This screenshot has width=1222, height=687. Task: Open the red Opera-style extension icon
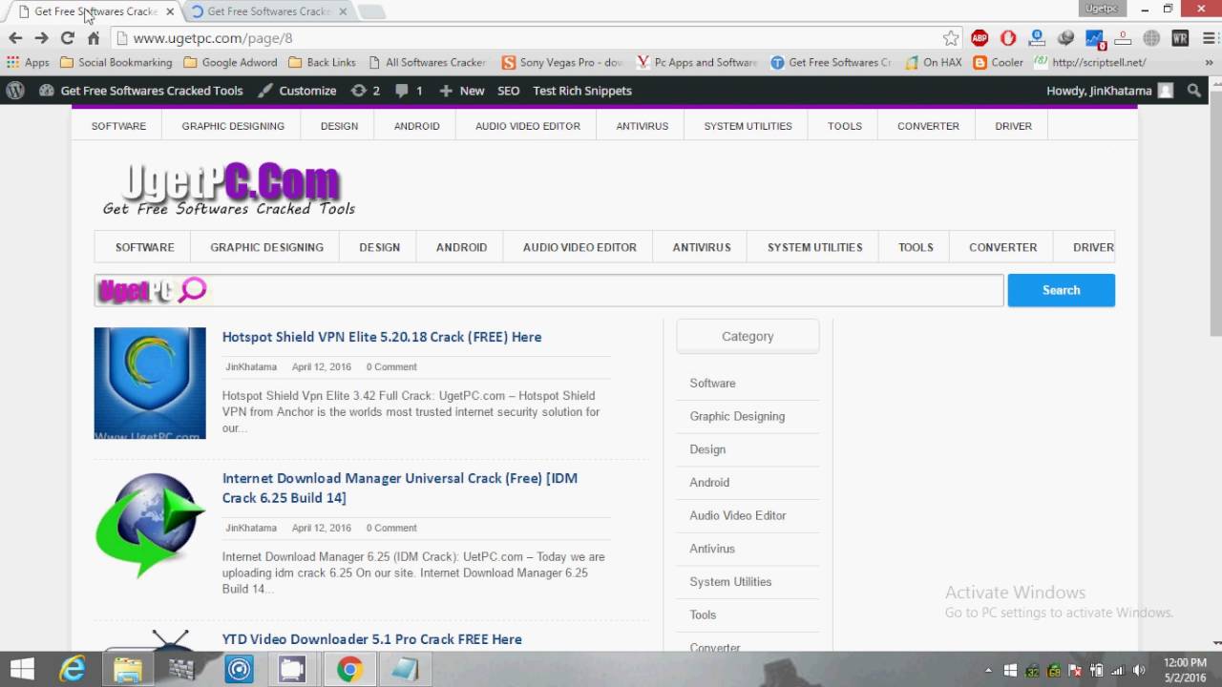click(1008, 38)
